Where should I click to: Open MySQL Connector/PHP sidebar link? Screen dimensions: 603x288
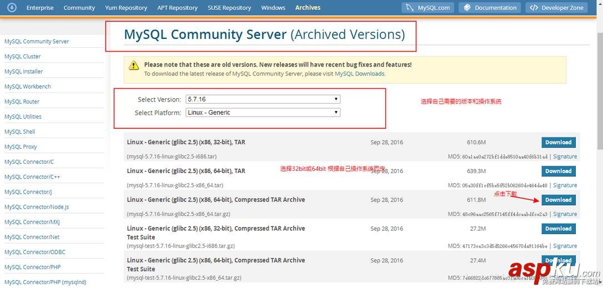(32, 267)
